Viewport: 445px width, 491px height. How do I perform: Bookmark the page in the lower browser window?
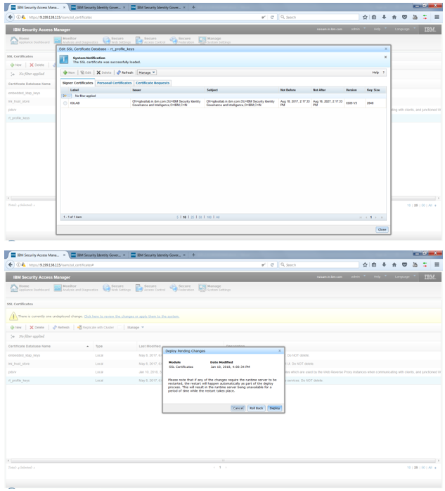pyautogui.click(x=365, y=264)
